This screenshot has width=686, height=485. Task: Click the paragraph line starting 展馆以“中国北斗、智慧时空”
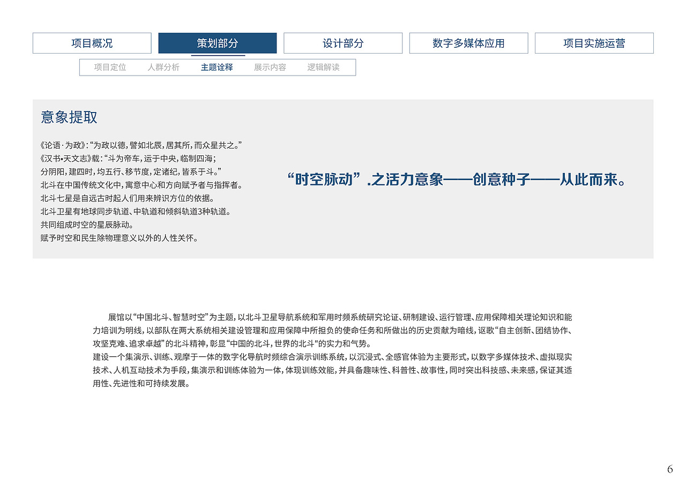click(x=340, y=317)
